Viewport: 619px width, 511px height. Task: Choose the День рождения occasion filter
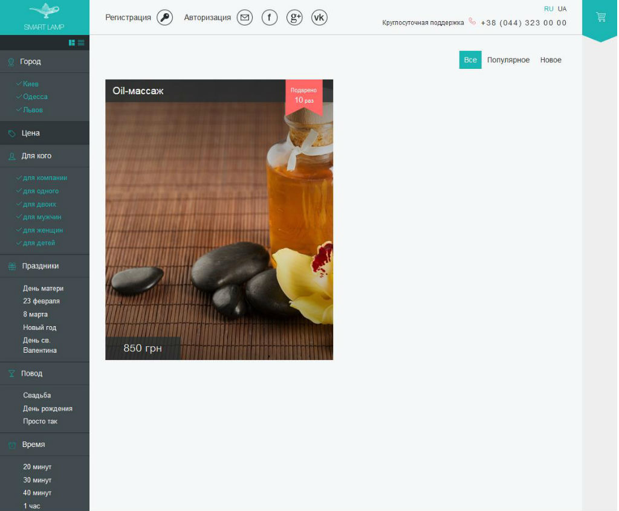coord(48,408)
